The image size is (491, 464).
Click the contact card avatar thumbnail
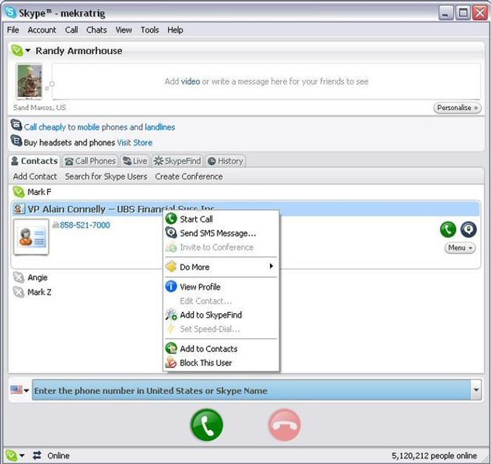(x=31, y=237)
